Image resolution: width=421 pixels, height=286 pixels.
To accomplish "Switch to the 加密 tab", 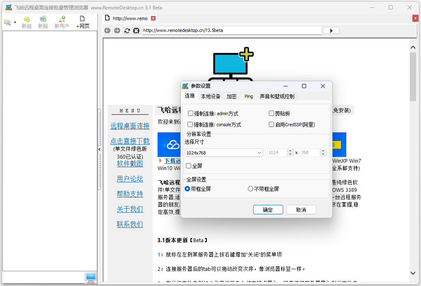I will 231,97.
